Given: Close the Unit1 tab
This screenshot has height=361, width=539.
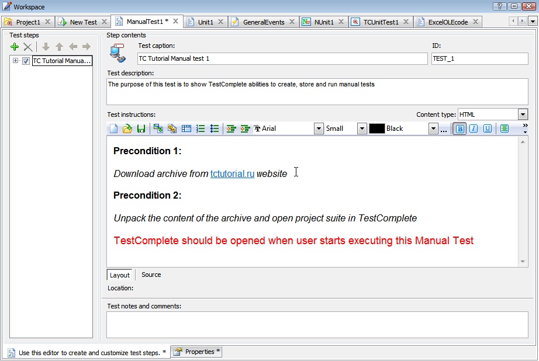Looking at the screenshot, I should (x=221, y=22).
